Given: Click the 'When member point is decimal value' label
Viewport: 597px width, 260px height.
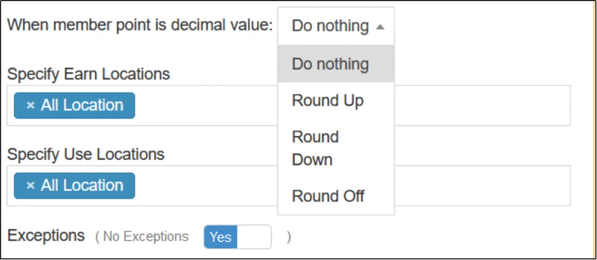Looking at the screenshot, I should 140,26.
